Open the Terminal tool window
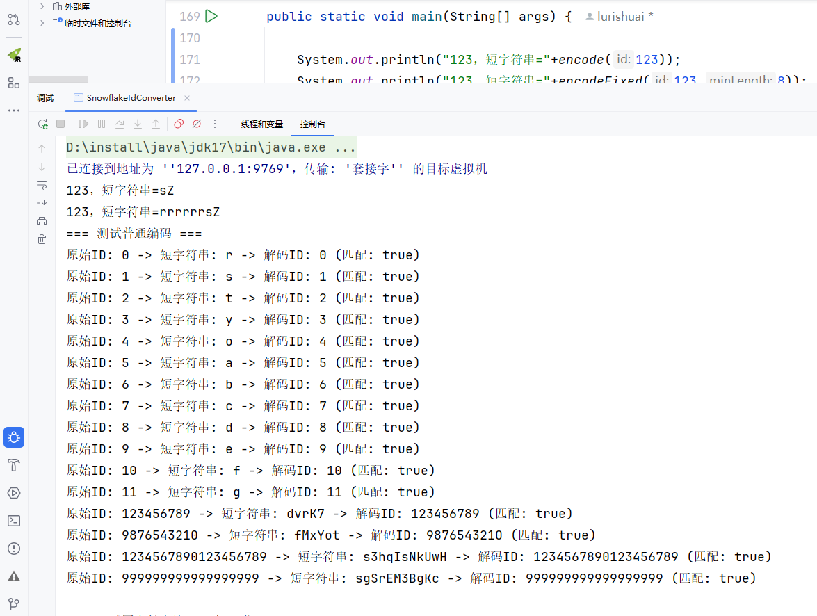Screen dimensions: 817x616 13,521
